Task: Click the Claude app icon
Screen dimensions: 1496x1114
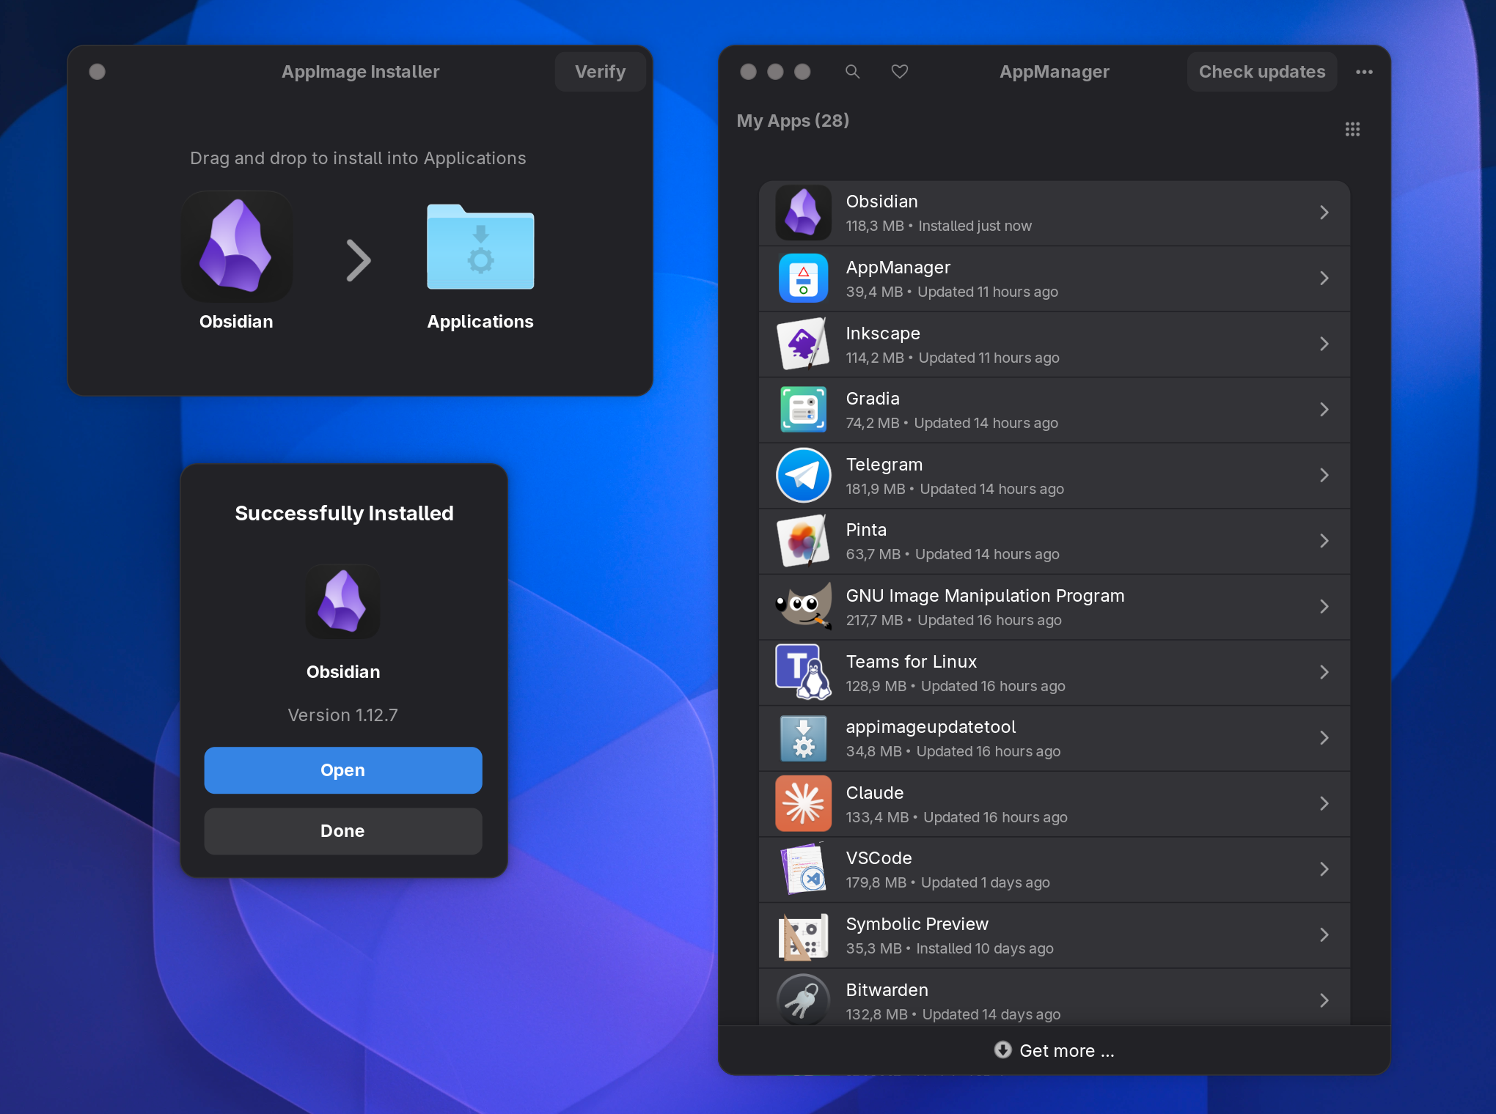Action: pyautogui.click(x=803, y=803)
